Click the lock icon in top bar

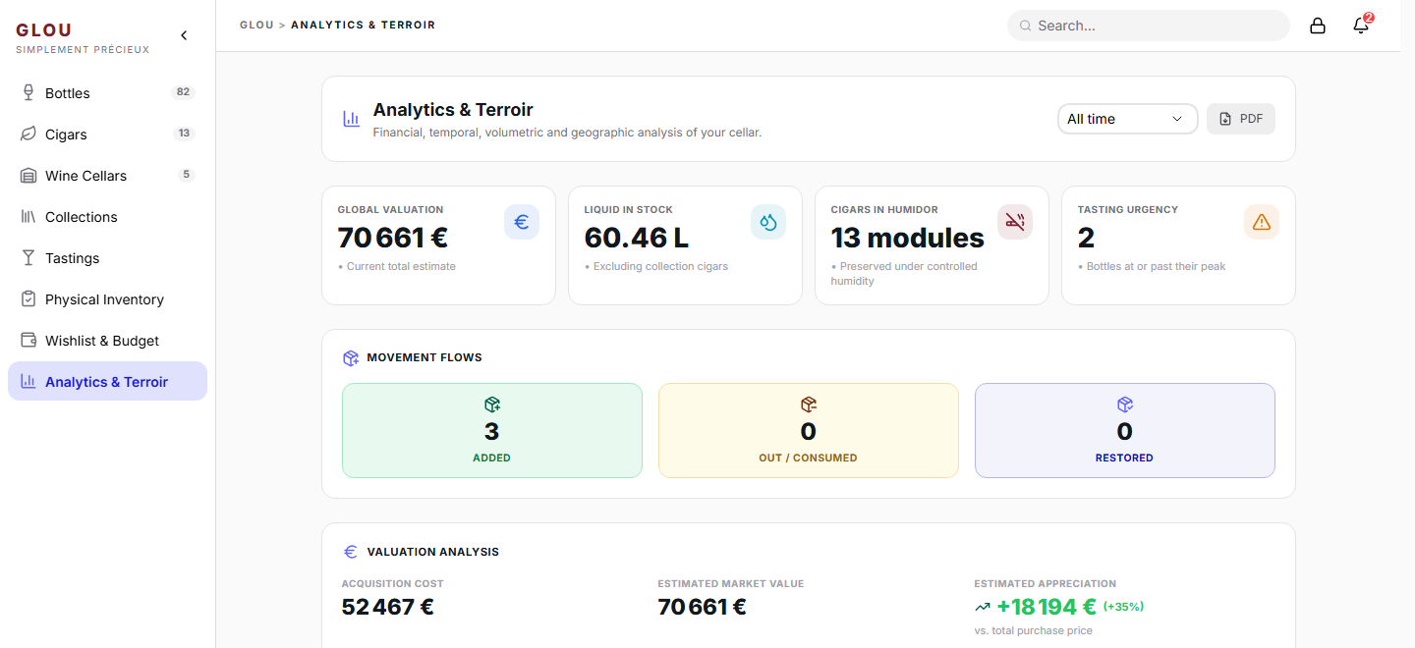tap(1318, 26)
